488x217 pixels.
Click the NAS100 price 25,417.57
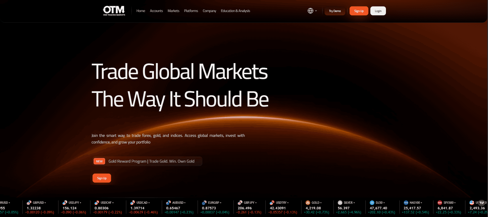[412, 208]
